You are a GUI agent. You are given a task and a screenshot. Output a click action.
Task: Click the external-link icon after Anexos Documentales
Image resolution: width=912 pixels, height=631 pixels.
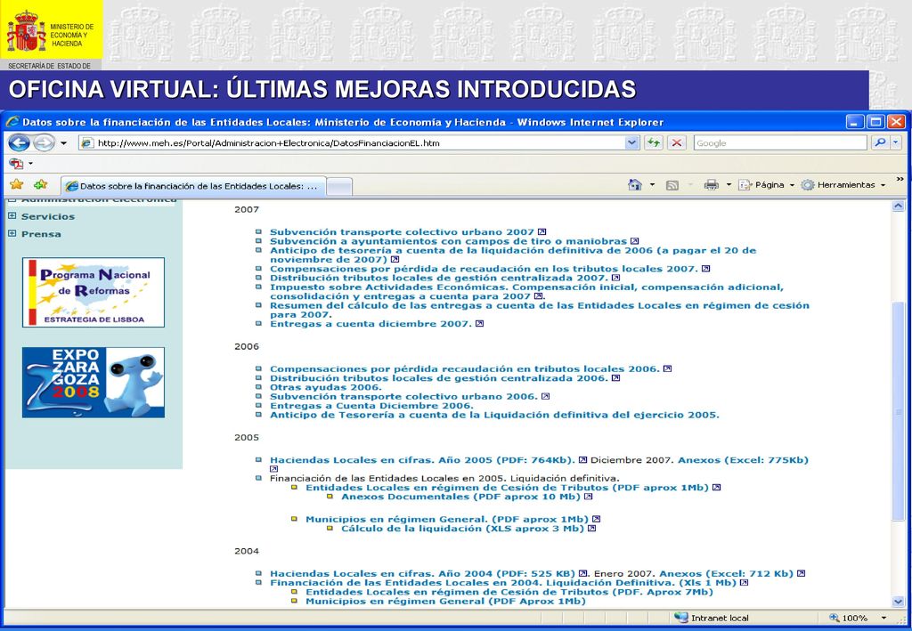(589, 497)
